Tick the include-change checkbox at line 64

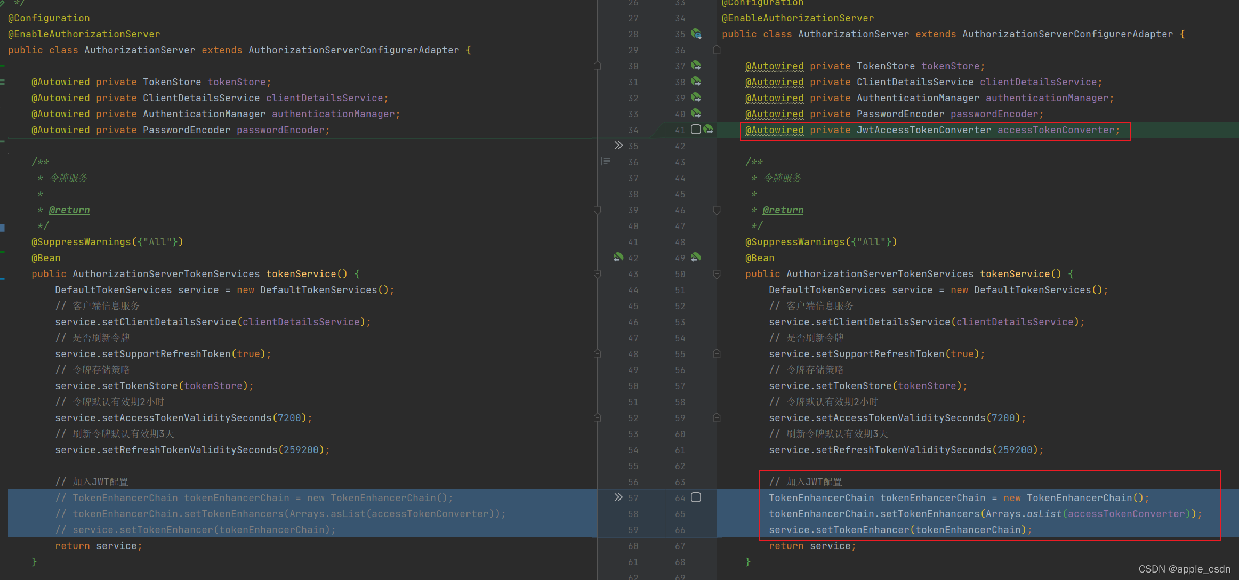[696, 497]
